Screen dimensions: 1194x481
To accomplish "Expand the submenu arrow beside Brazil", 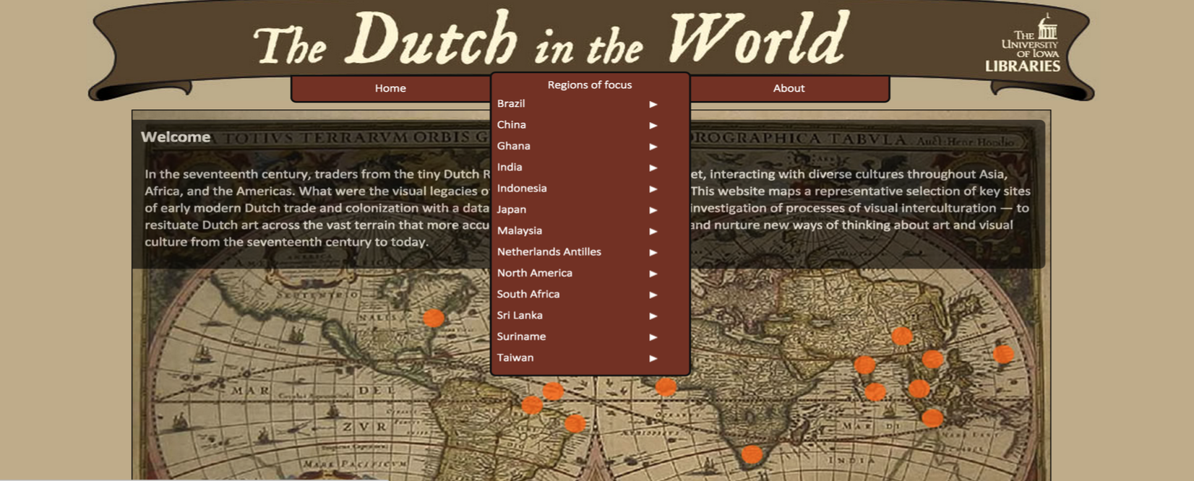I will tap(653, 104).
